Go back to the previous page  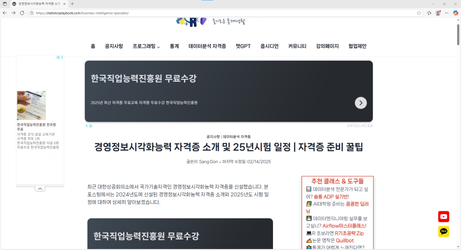pos(5,13)
